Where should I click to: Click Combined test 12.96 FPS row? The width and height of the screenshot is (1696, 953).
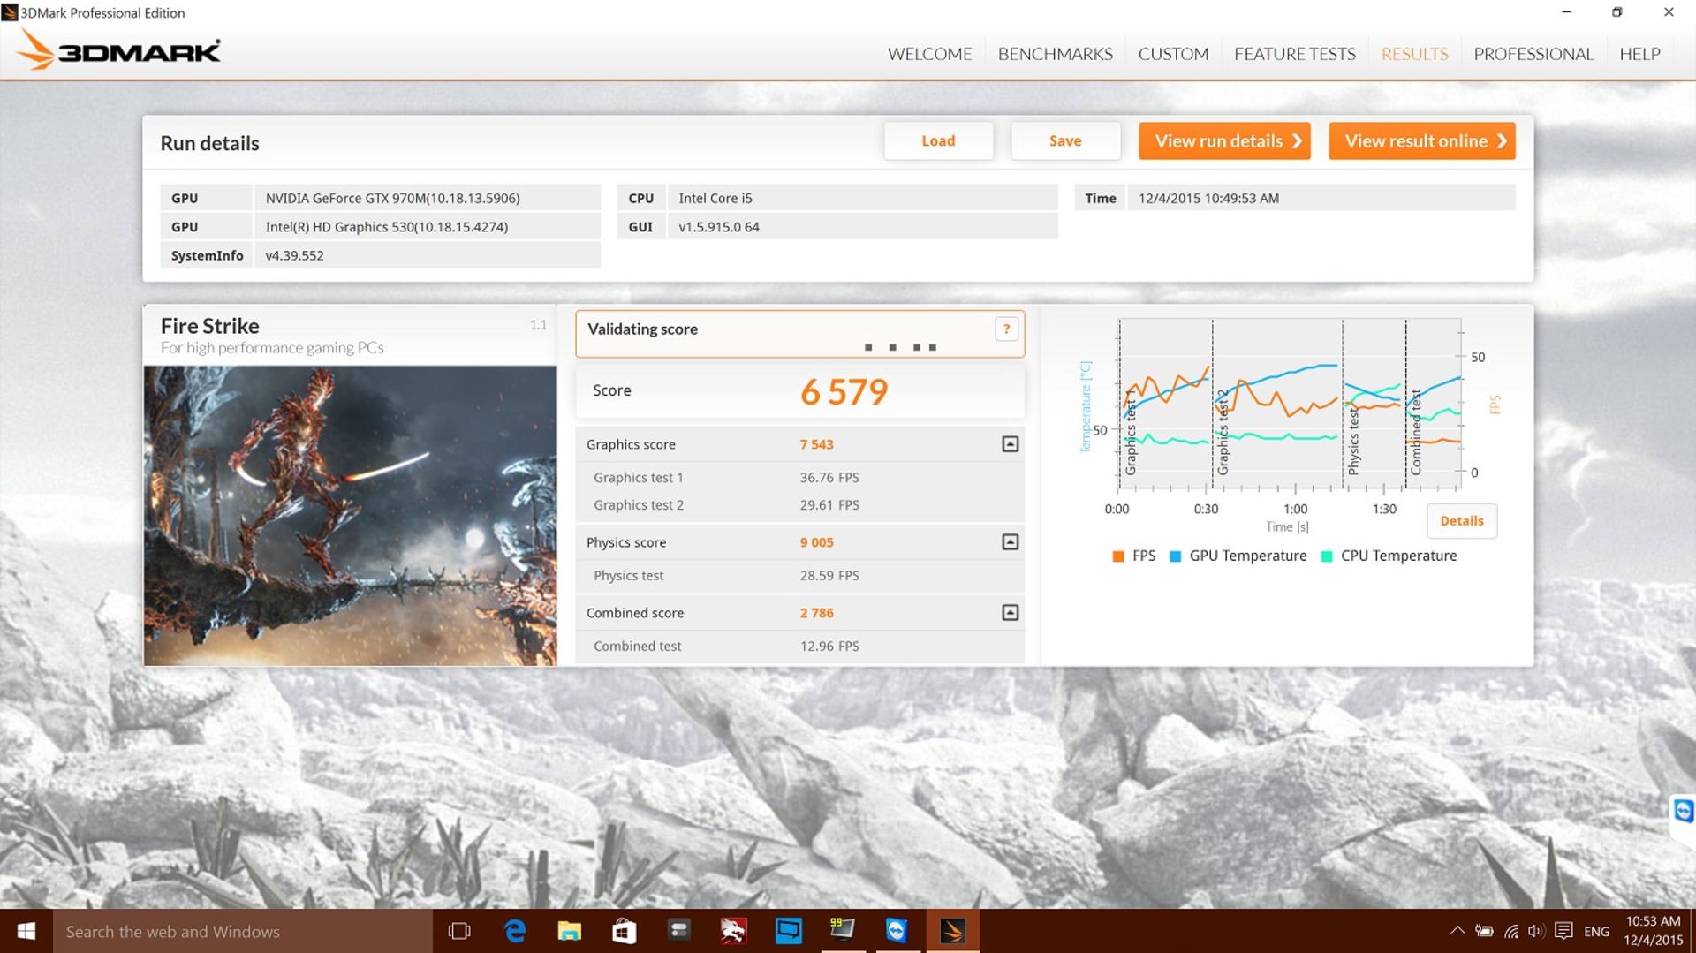point(799,647)
